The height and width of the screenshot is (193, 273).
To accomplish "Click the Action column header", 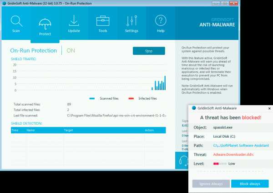I will point(149,130).
